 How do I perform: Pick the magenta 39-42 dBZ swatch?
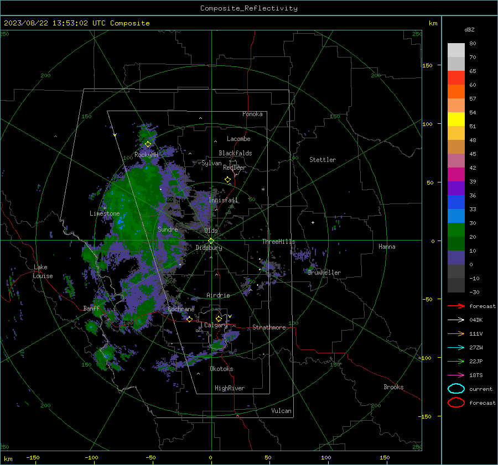(456, 175)
